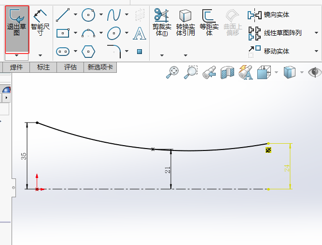Click the highlighted right spline endpoint
The image size is (322, 245).
pyautogui.click(x=268, y=143)
